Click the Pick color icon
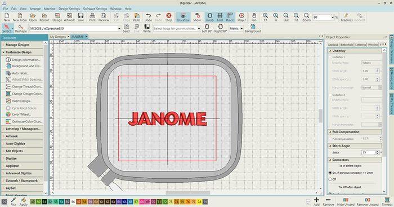The height and width of the screenshot is (207, 394). (x=14, y=202)
